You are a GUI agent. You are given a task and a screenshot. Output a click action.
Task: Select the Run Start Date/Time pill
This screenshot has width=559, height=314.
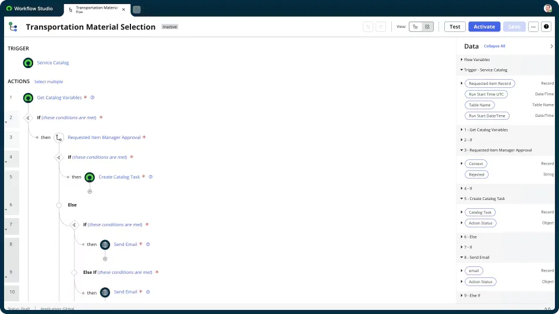click(487, 116)
